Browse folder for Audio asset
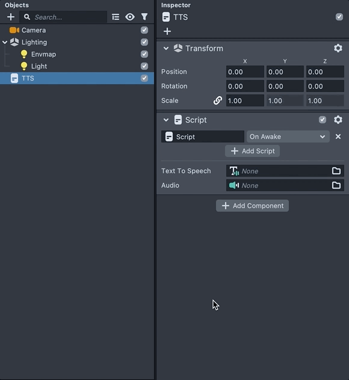The height and width of the screenshot is (380, 349). point(336,185)
